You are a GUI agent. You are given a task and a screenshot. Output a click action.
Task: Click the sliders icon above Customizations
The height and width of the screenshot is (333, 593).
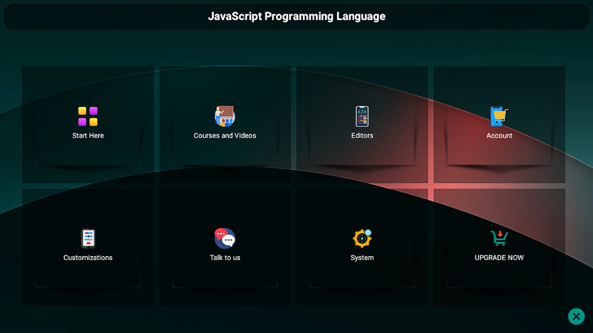click(x=88, y=239)
